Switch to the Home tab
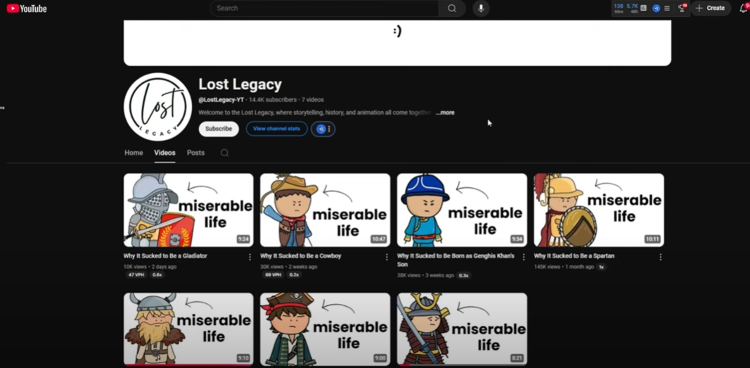The height and width of the screenshot is (368, 750). click(134, 153)
